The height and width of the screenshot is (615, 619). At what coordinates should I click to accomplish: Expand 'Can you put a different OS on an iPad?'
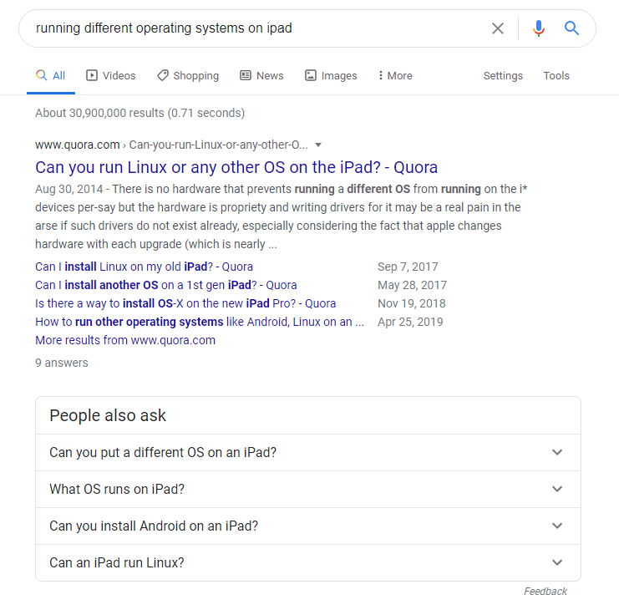(308, 452)
